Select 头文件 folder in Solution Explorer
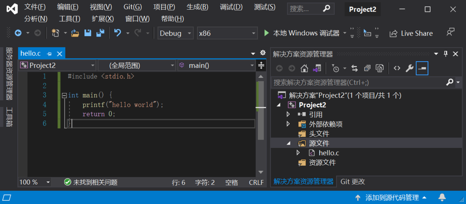The image size is (466, 204). point(319,133)
